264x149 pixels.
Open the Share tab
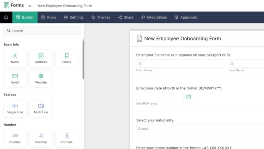tap(125, 17)
